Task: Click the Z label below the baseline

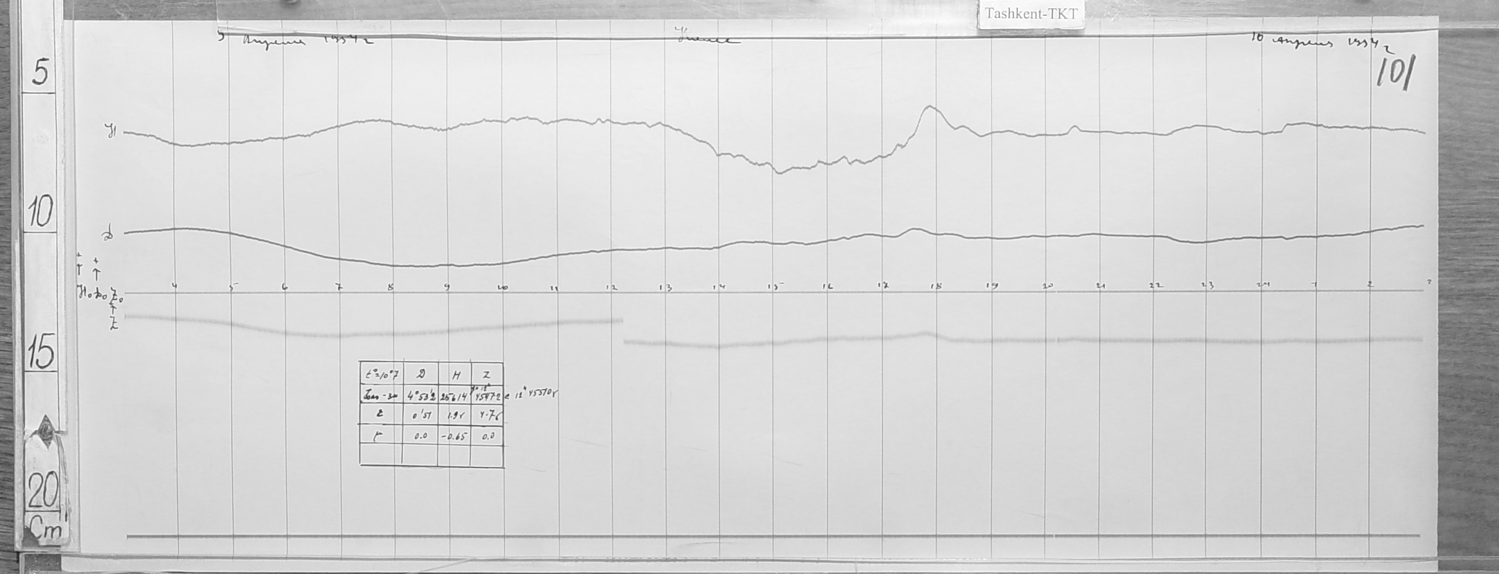Action: tap(114, 326)
